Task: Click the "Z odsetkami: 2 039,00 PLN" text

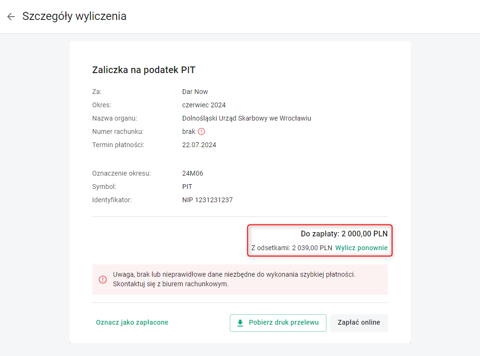Action: tap(292, 248)
